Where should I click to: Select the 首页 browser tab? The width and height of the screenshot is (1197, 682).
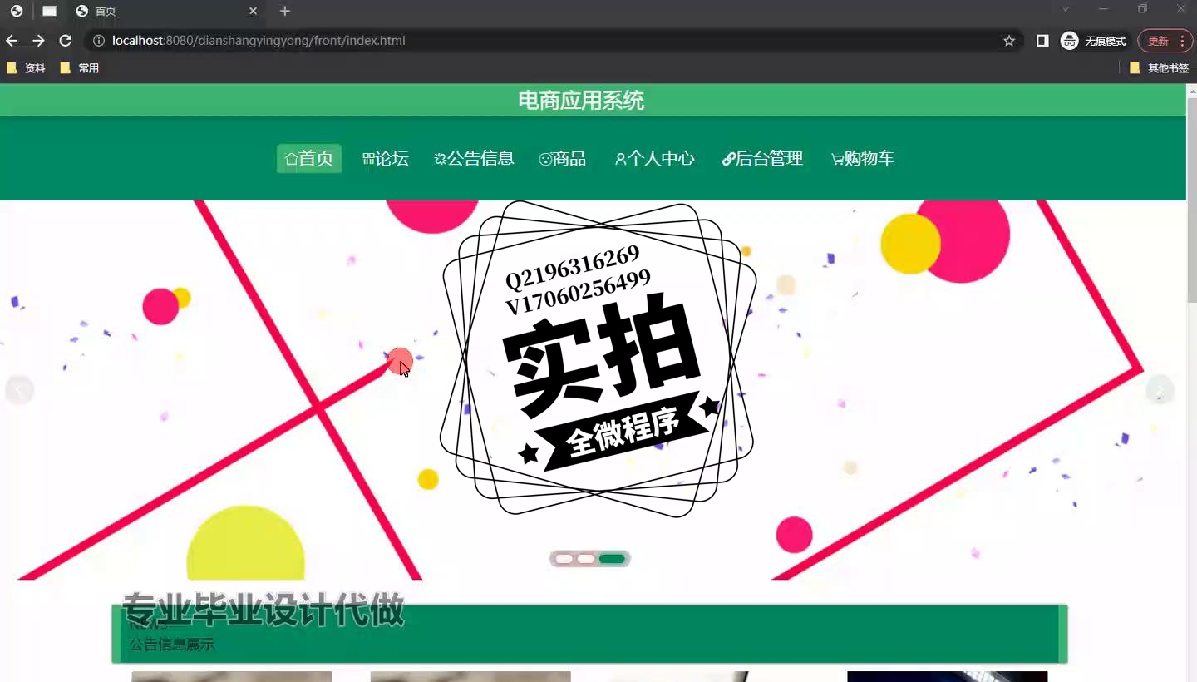(166, 11)
